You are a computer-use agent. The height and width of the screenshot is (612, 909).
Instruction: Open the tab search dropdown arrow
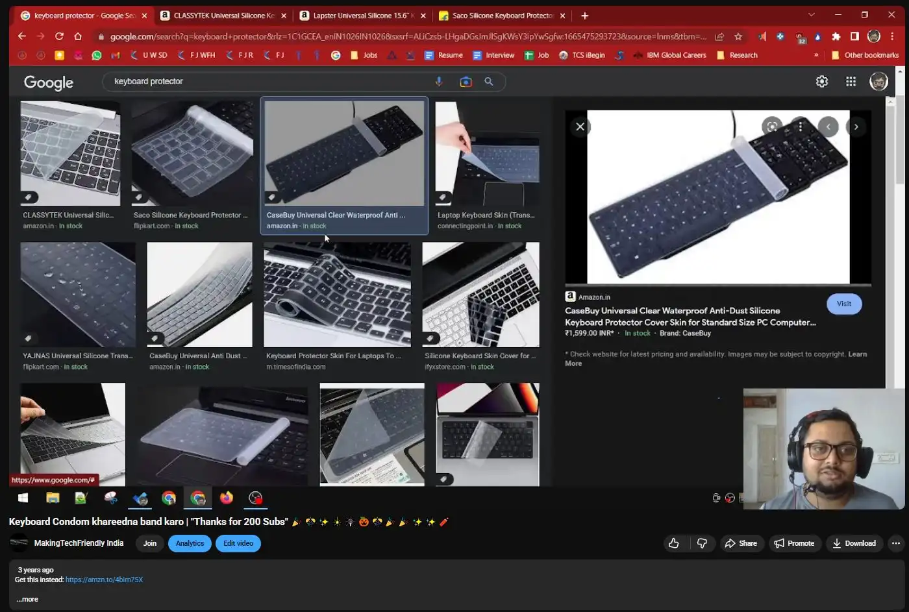(x=811, y=15)
